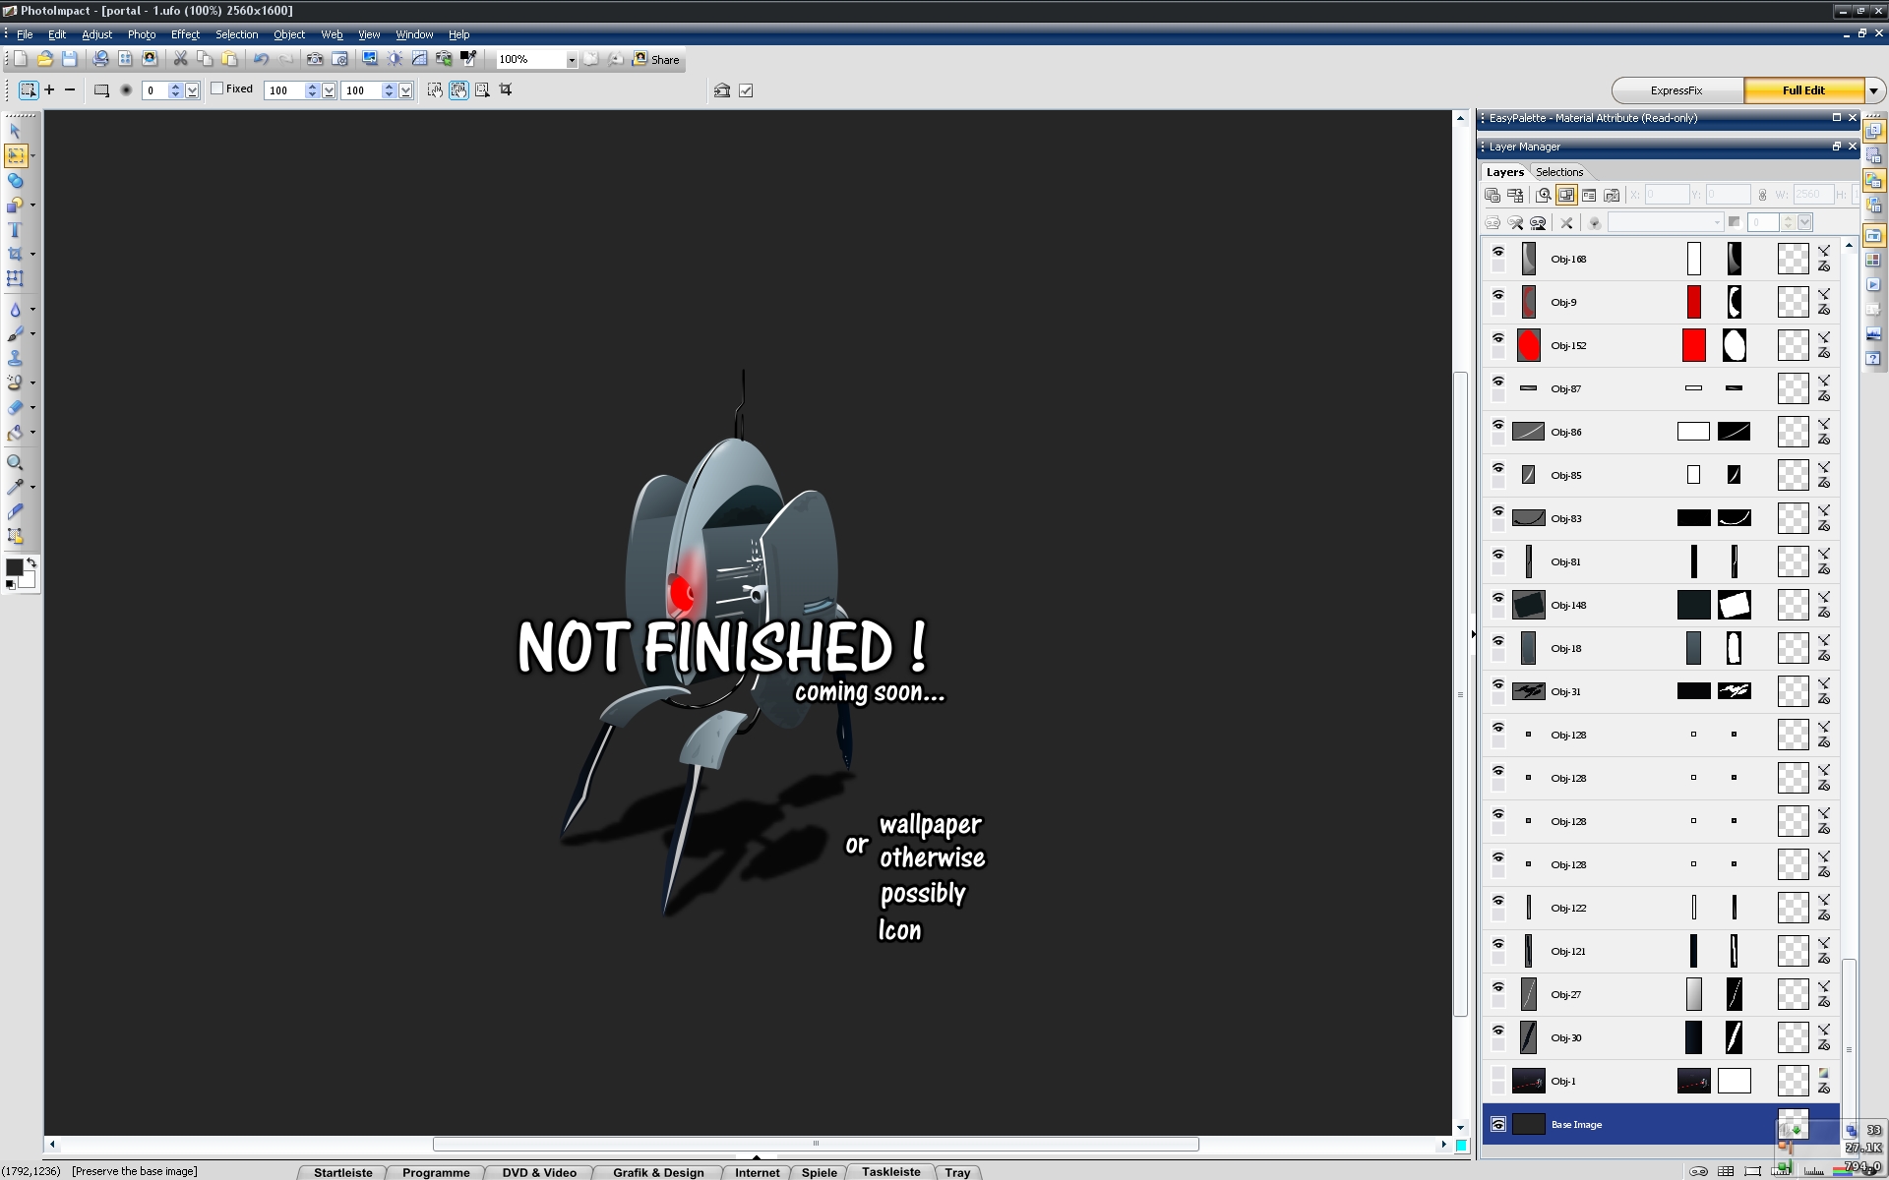Toggle visibility of the Base Image layer
This screenshot has width=1889, height=1180.
[1498, 1124]
